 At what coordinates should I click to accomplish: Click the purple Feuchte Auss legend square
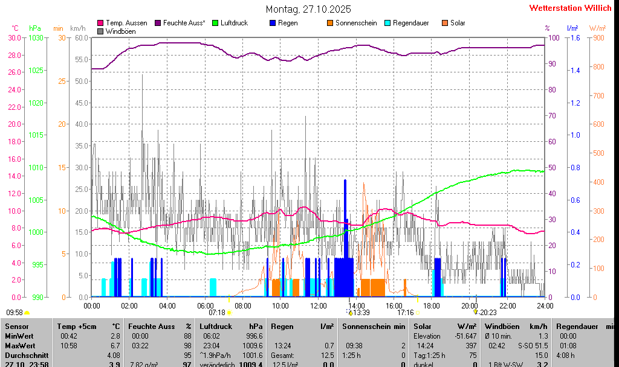[x=158, y=23]
